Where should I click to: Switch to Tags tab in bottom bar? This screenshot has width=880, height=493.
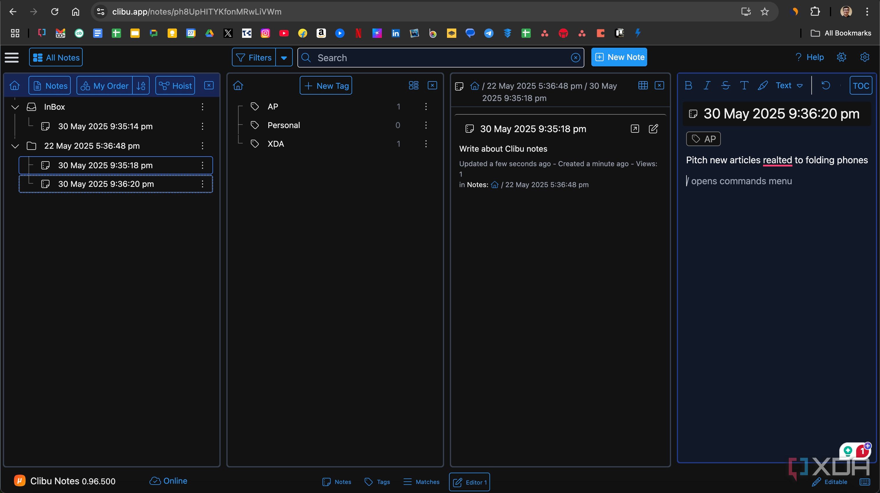[x=377, y=482]
